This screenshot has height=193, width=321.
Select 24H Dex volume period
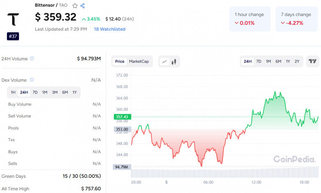(x=24, y=92)
